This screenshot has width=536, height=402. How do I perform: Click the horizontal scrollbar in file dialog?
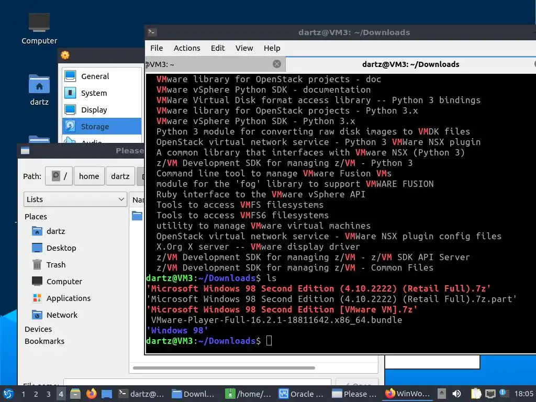[224, 368]
